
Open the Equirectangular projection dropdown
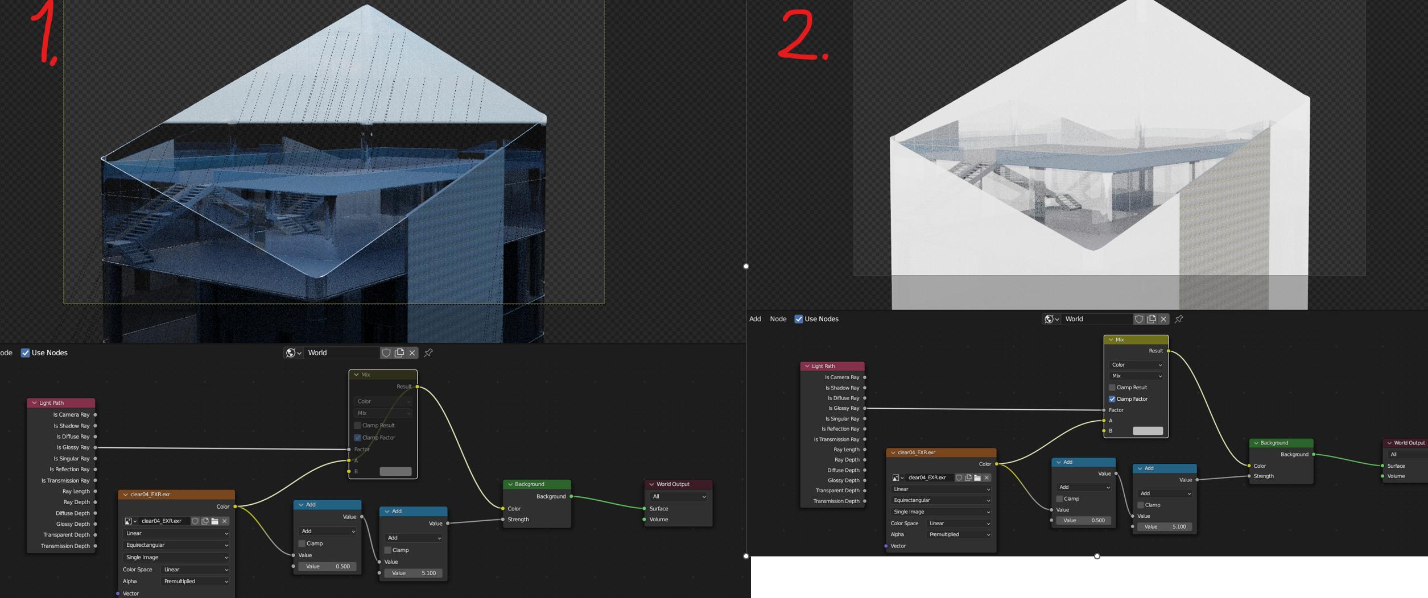tap(176, 545)
